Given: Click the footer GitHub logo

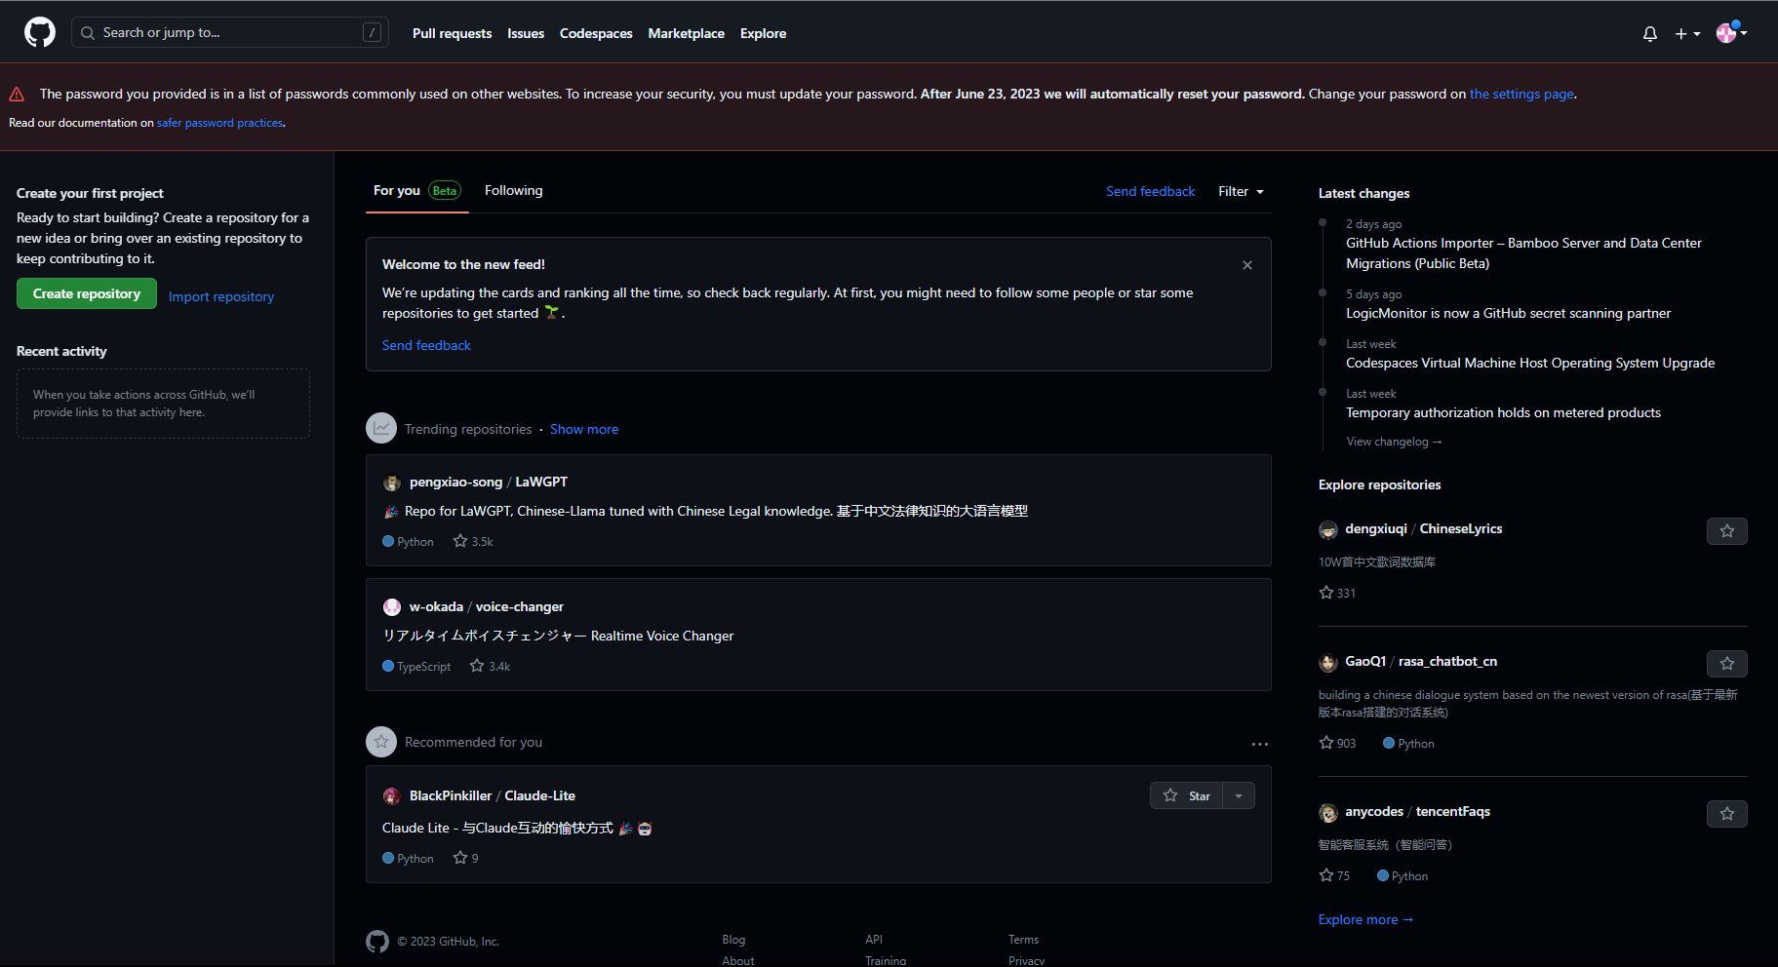Looking at the screenshot, I should click(x=377, y=941).
